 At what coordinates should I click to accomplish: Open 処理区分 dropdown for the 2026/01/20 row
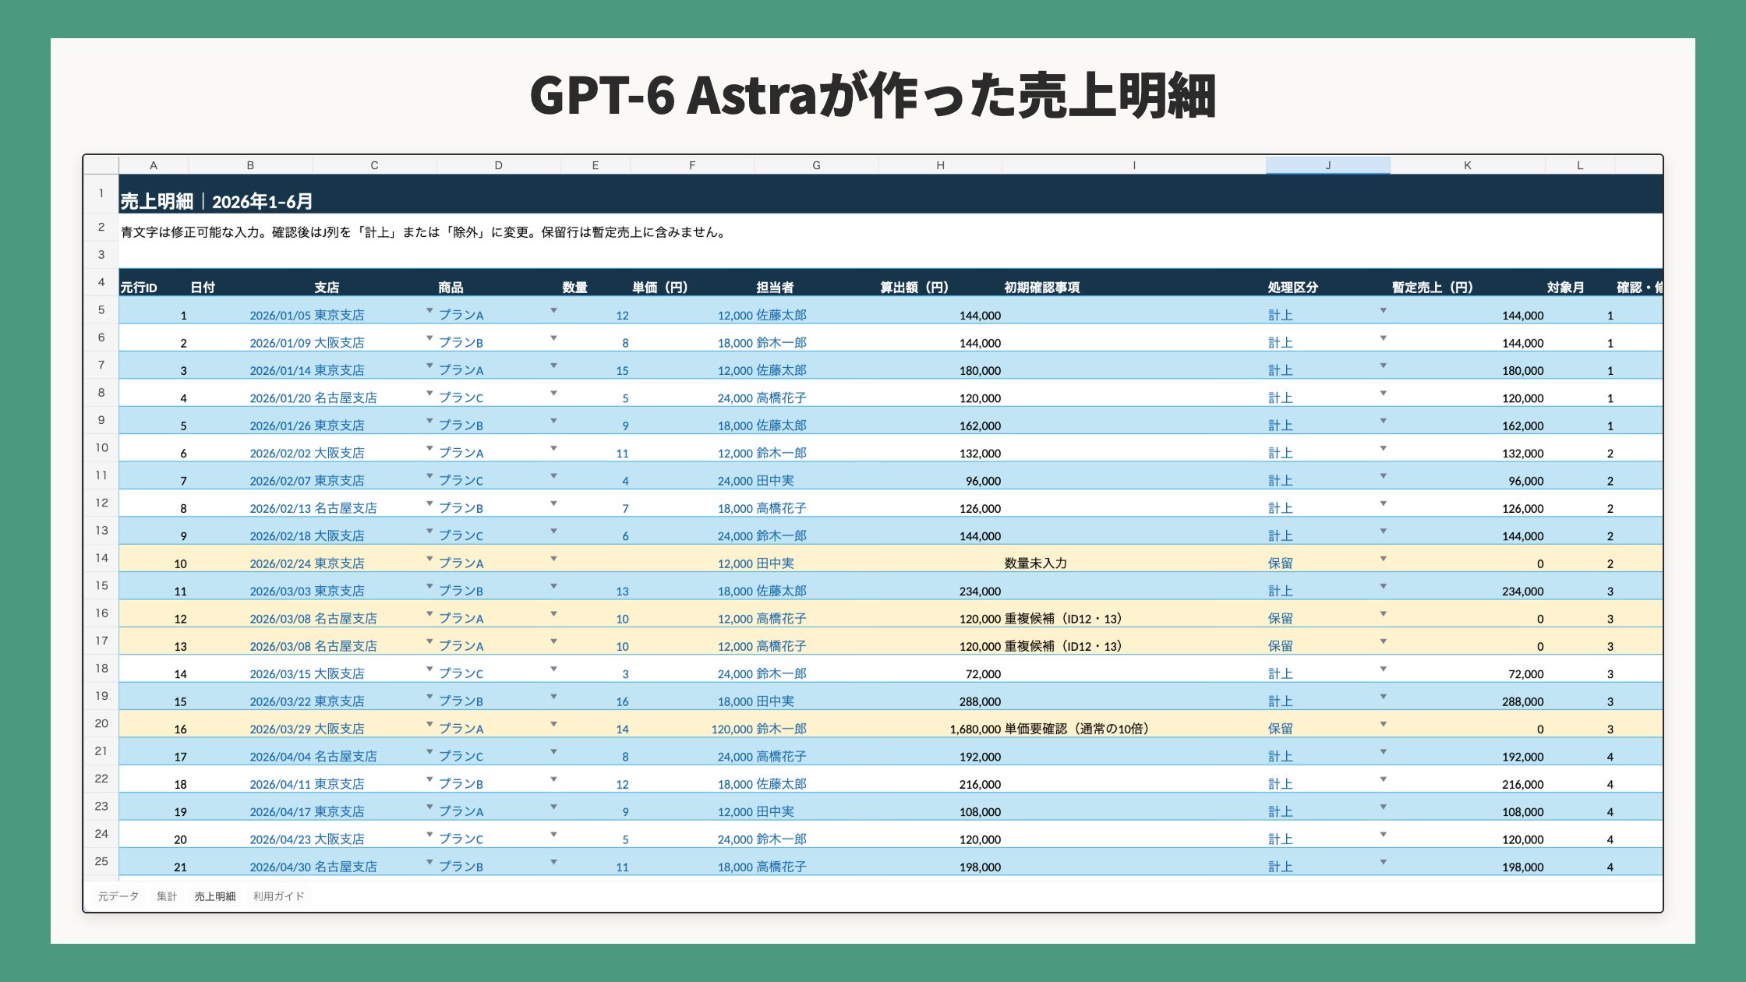click(x=1383, y=393)
